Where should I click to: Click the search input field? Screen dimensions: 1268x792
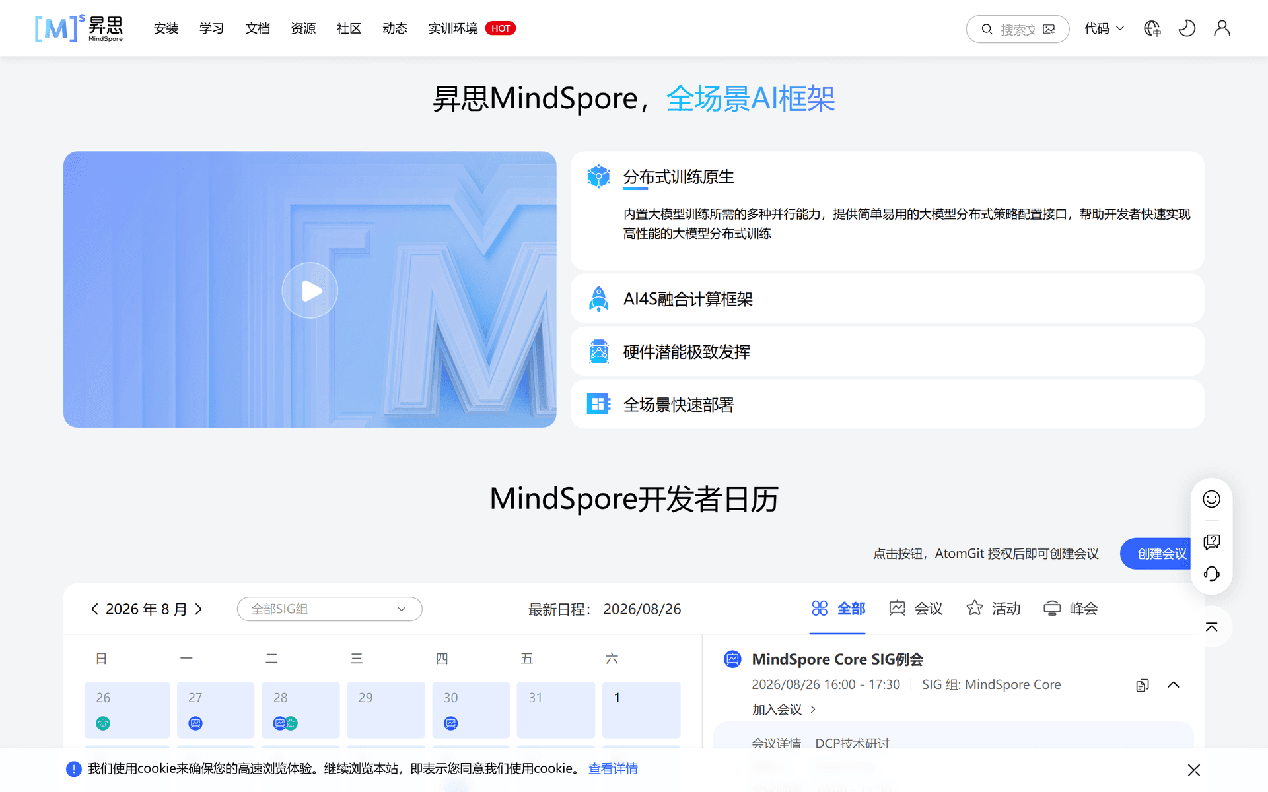coord(1018,29)
